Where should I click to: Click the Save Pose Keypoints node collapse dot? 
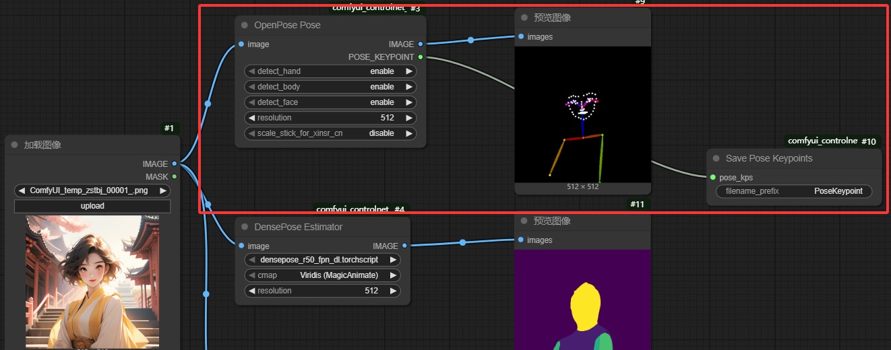[716, 159]
